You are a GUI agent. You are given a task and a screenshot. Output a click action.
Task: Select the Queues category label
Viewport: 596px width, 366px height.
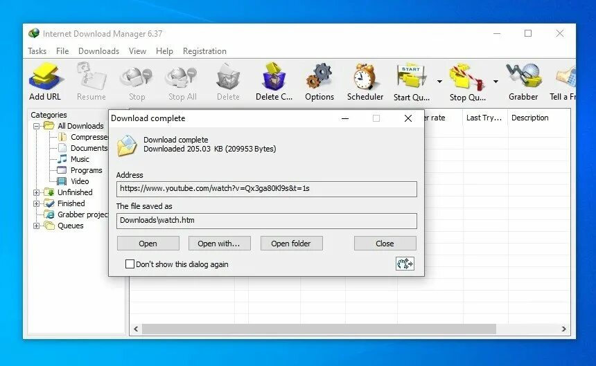(70, 226)
